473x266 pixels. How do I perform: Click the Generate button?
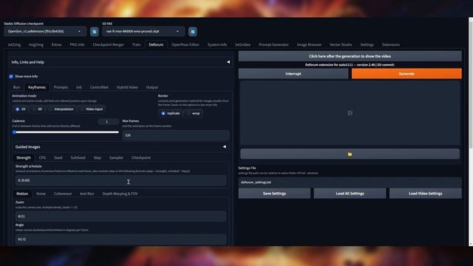tap(406, 74)
